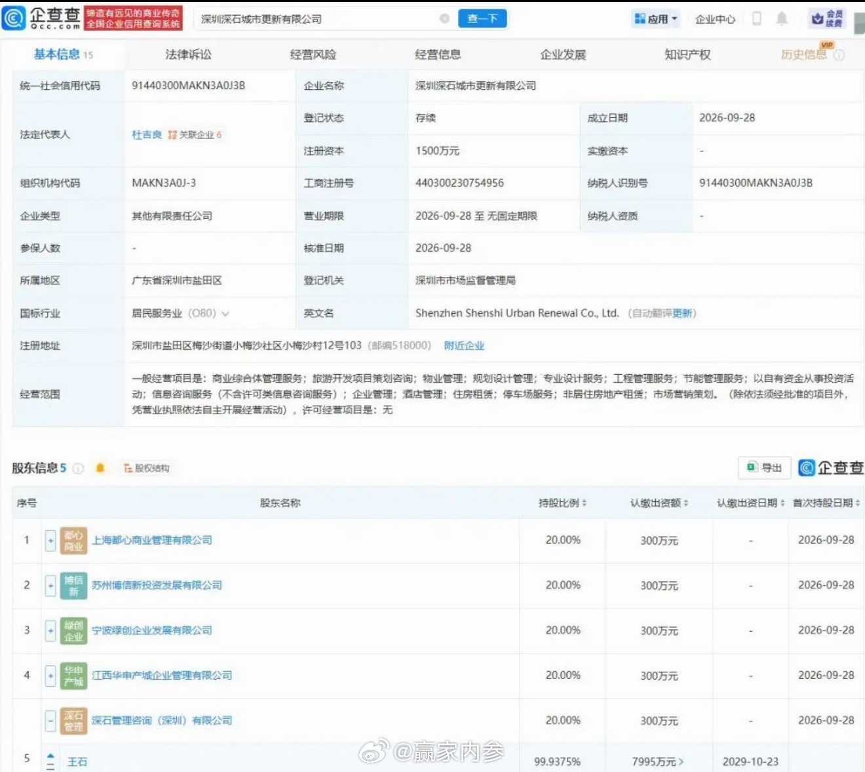Image resolution: width=865 pixels, height=772 pixels.
Task: Open the 应用 dropdown menu
Action: click(x=656, y=19)
